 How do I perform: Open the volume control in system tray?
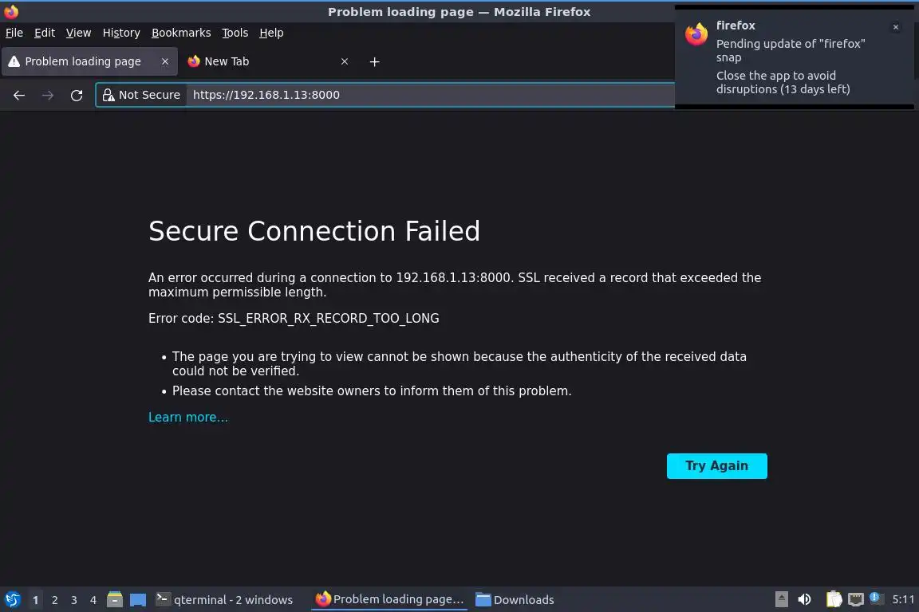(804, 599)
